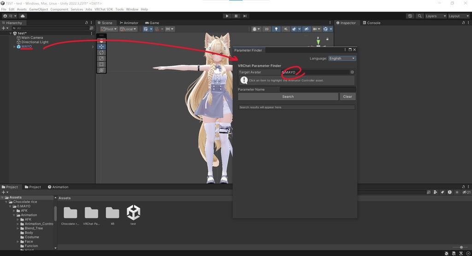Image resolution: width=472 pixels, height=256 pixels.
Task: Click the Pause button
Action: [x=236, y=16]
